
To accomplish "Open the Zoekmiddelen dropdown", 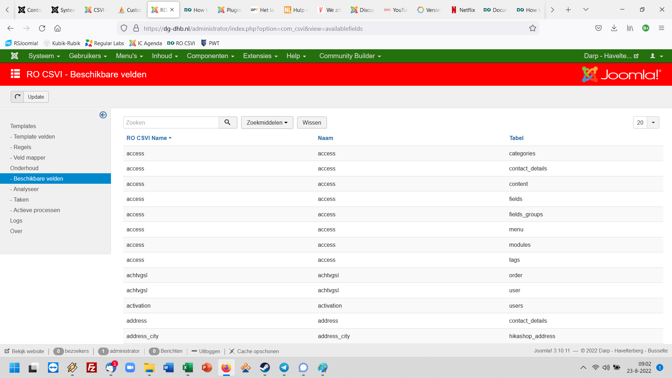I will pyautogui.click(x=267, y=122).
